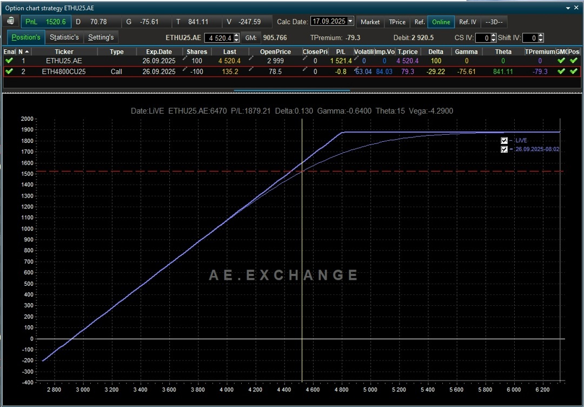The height and width of the screenshot is (407, 584).
Task: Toggle the Online mode button
Action: pos(441,22)
